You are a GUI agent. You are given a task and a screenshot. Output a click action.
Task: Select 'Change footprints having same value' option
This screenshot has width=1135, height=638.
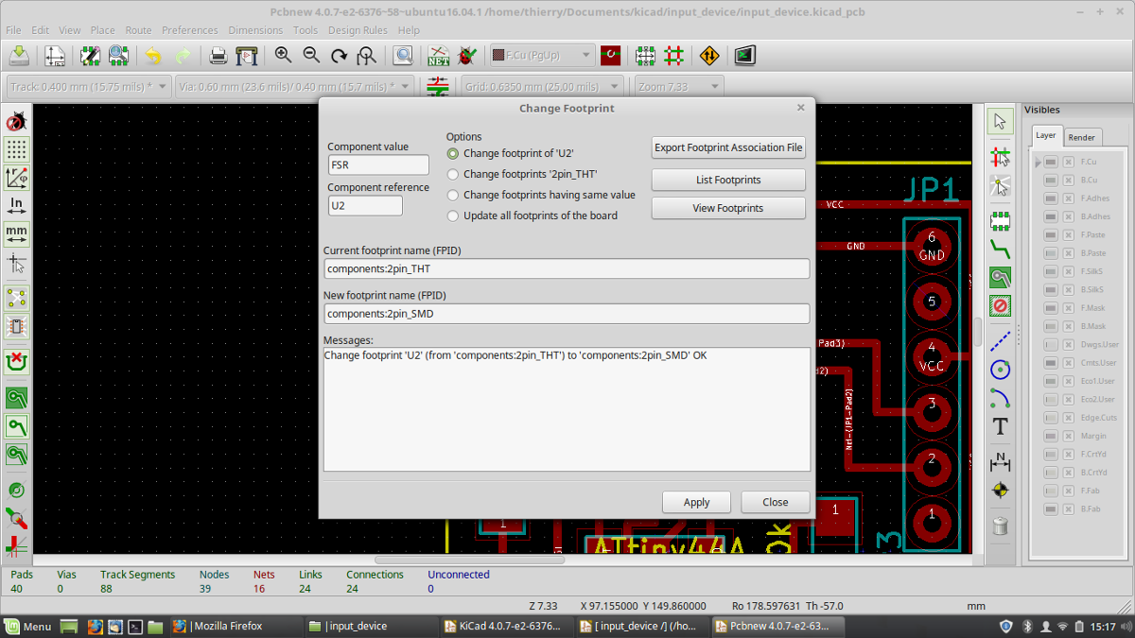541,195
